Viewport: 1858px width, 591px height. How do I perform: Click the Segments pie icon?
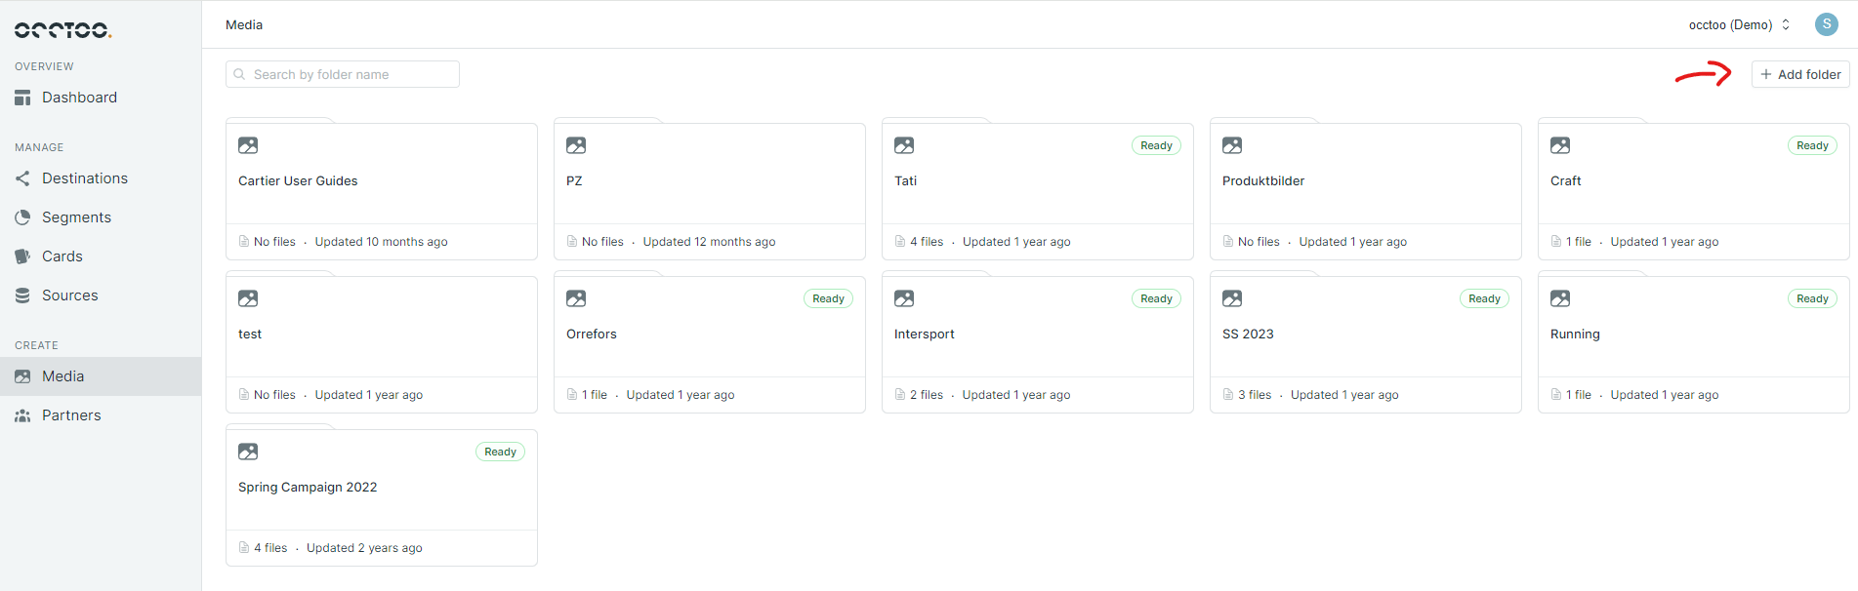pyautogui.click(x=22, y=217)
